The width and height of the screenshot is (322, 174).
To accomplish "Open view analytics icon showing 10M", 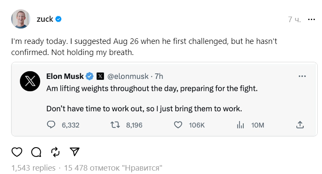I will tap(240, 125).
